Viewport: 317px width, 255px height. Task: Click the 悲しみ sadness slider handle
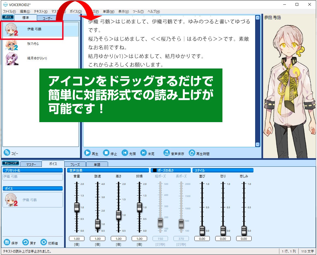pos(244,231)
